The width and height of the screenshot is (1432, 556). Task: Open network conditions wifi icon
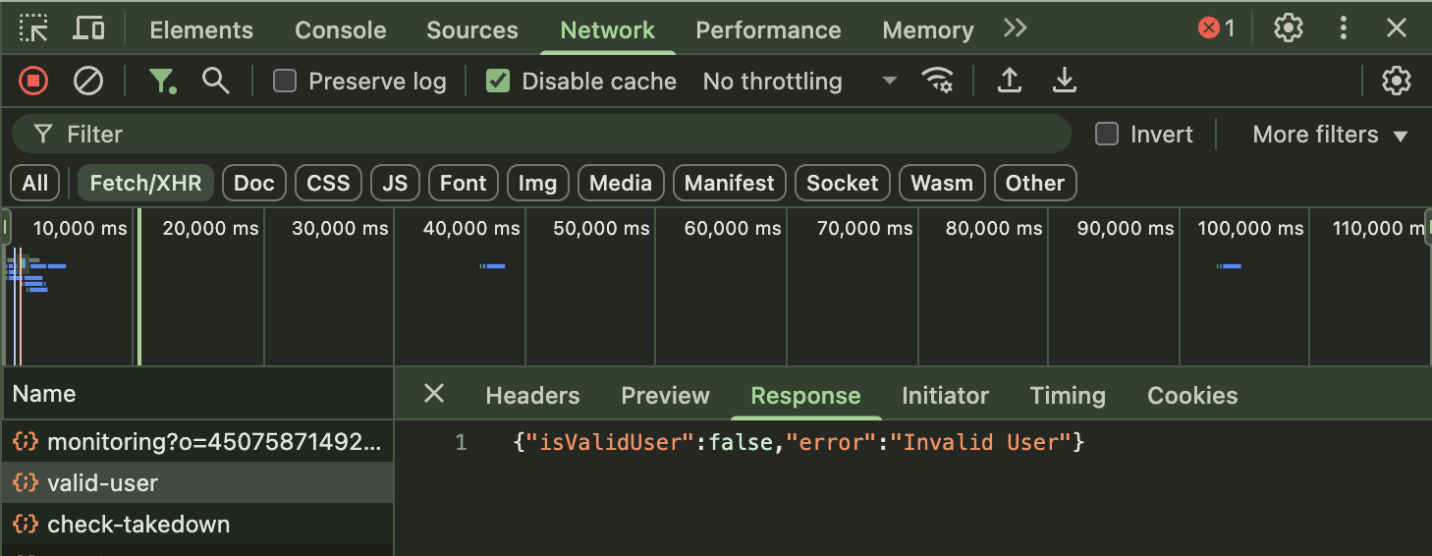coord(938,81)
